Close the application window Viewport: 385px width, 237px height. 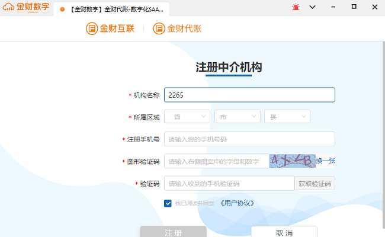click(x=375, y=7)
